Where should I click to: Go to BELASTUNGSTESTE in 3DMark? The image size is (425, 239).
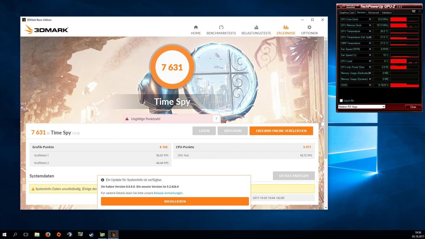coord(256,30)
